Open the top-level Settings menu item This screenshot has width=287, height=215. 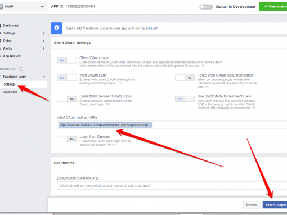tap(9, 33)
